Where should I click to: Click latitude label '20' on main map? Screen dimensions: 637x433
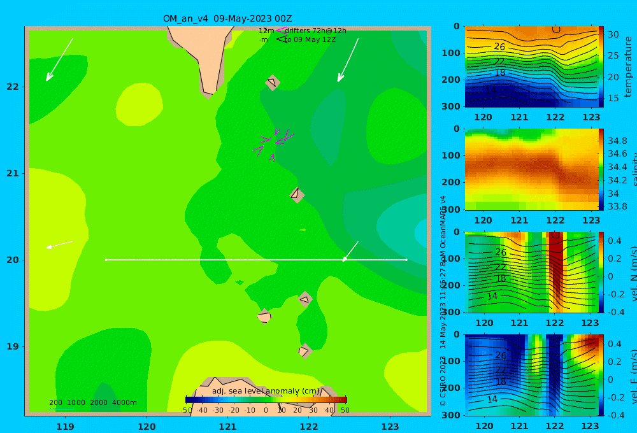coord(13,260)
